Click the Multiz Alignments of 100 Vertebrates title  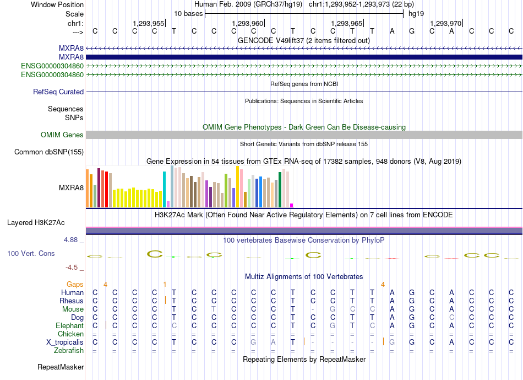coord(304,277)
